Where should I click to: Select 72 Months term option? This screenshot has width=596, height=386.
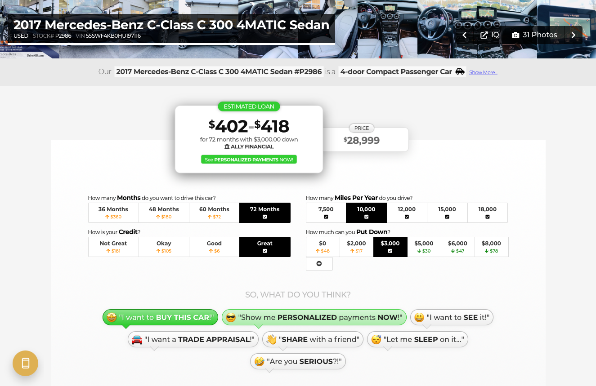point(265,213)
